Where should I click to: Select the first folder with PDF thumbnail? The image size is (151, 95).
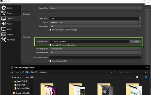tap(48, 89)
